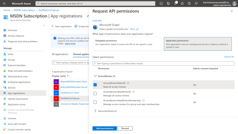The image size is (238, 134).
Task: Open Directory and subscription filter icon
Action: coord(168,4)
